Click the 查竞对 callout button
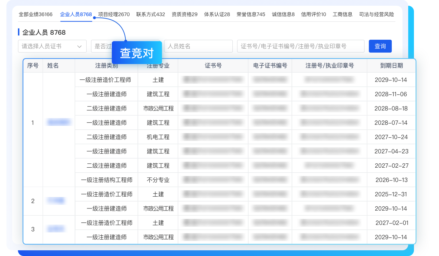This screenshot has height=256, width=439. [x=137, y=53]
